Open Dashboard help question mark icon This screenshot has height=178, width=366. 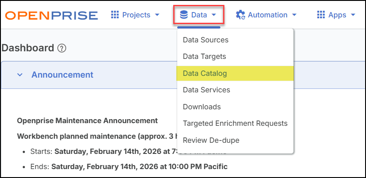click(x=61, y=49)
